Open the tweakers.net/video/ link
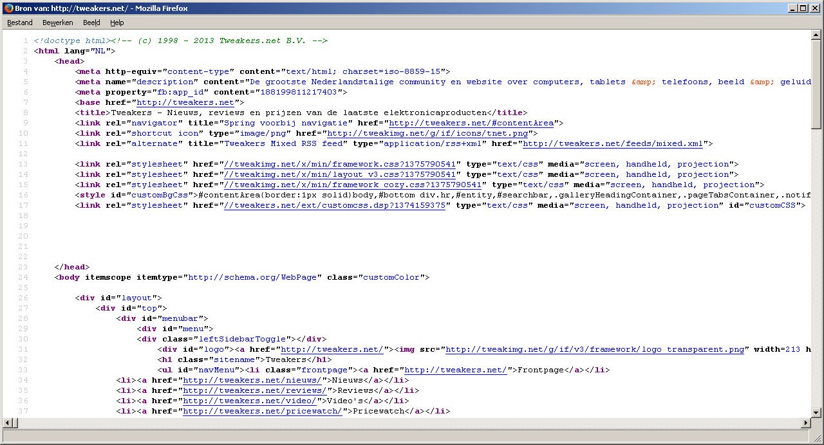This screenshot has width=824, height=445. [x=250, y=401]
